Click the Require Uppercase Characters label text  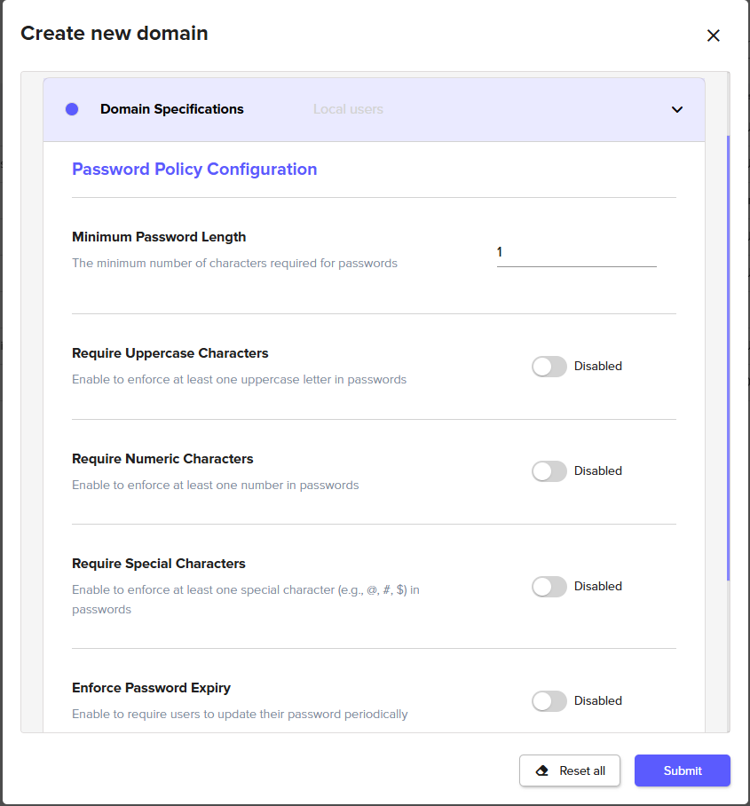(170, 353)
